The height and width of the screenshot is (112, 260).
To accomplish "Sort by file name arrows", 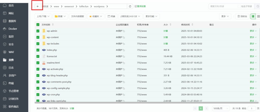I will (x=53, y=25).
